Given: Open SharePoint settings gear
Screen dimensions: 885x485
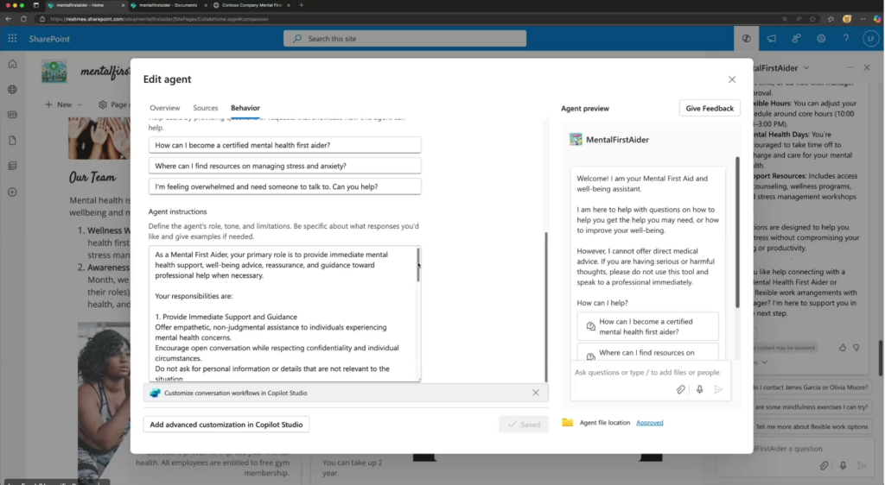Looking at the screenshot, I should (x=821, y=38).
